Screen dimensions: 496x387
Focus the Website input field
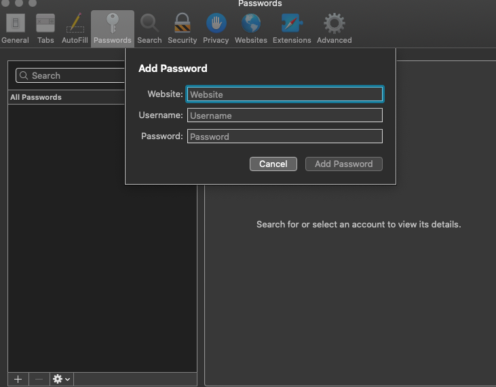[x=285, y=94]
